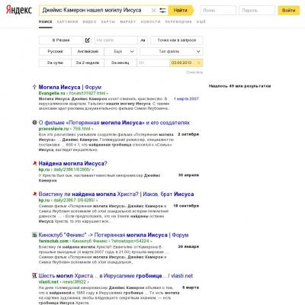
Task: Click favicon beside the Evangelie.ru result
Action: tap(34, 87)
